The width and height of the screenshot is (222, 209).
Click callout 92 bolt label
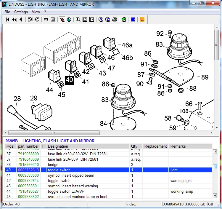(x=160, y=34)
